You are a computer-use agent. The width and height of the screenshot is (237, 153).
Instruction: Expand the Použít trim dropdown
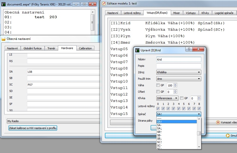179,79
